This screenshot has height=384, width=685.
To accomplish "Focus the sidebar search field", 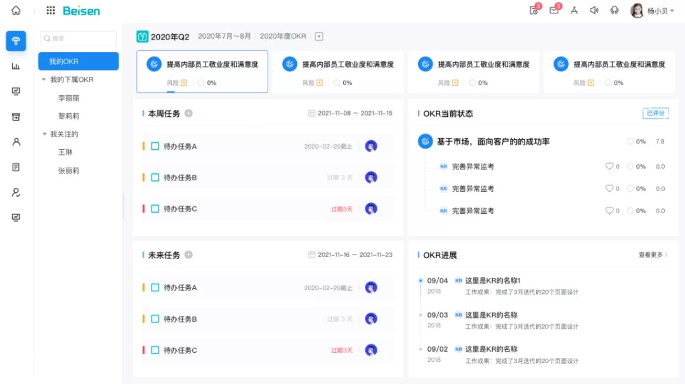I will click(79, 39).
